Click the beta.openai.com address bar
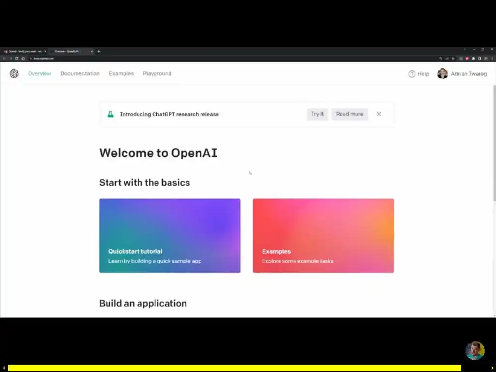496x372 pixels. point(234,59)
